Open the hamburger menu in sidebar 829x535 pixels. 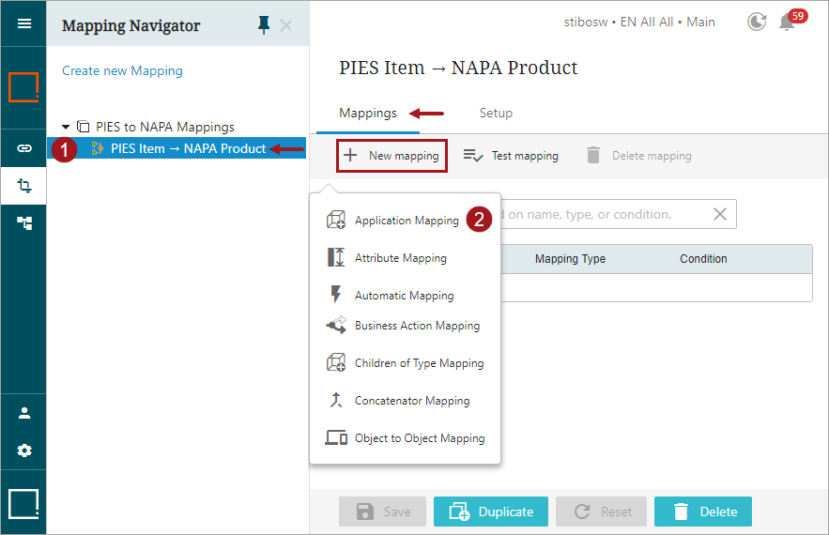(x=23, y=23)
